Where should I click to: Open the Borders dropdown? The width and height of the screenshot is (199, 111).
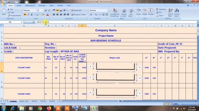[39, 15]
